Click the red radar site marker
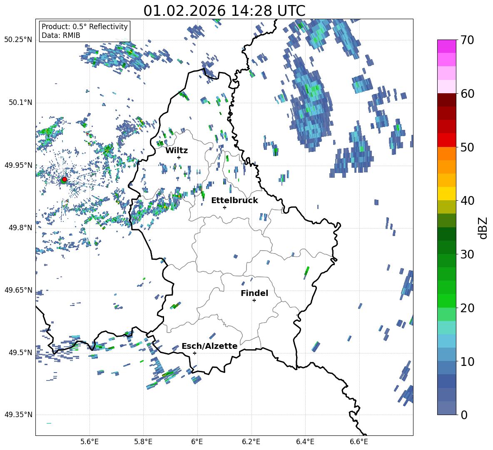Image resolution: width=493 pixels, height=450 pixels. tap(64, 179)
